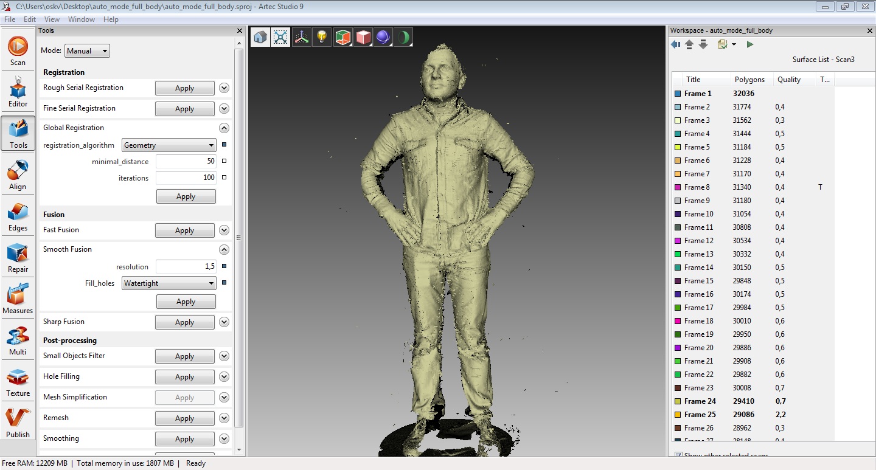Toggle the square next to registration_algorithm
876x470 pixels.
pyautogui.click(x=224, y=145)
